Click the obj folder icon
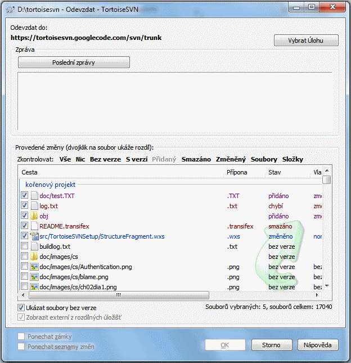This screenshot has width=351, height=363. coord(34,216)
